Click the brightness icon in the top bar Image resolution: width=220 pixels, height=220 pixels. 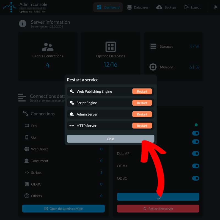click(215, 7)
